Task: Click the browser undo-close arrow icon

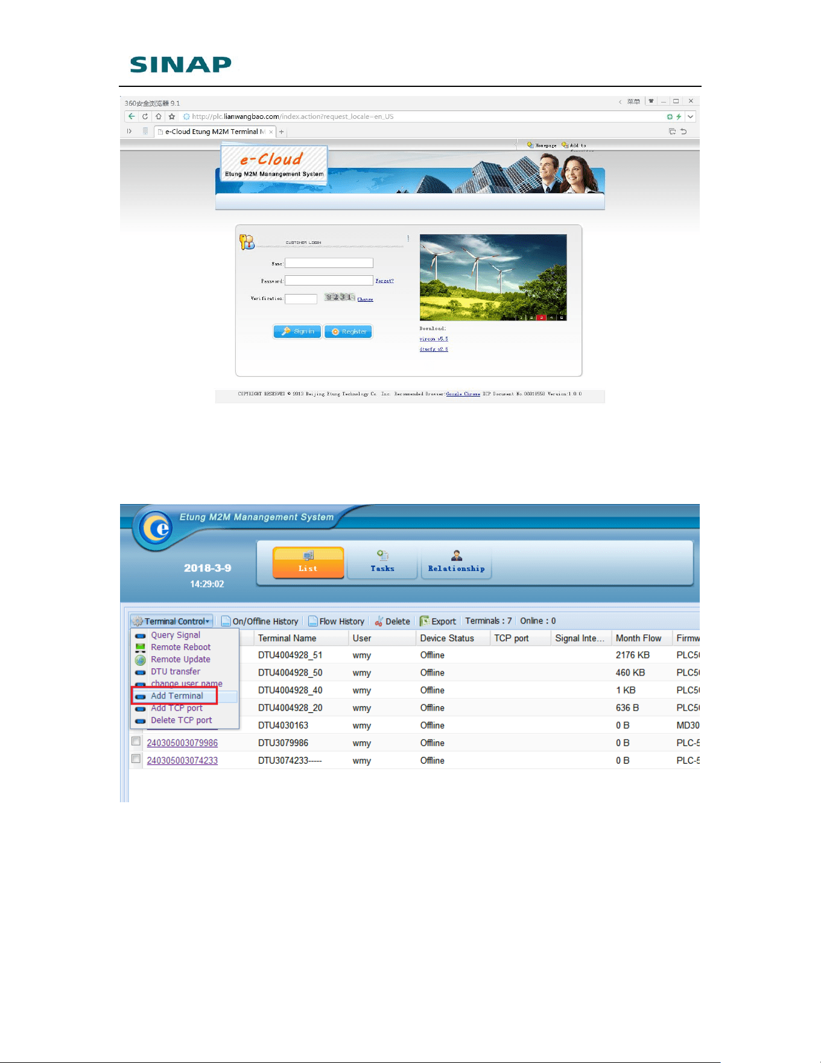Action: pos(684,132)
